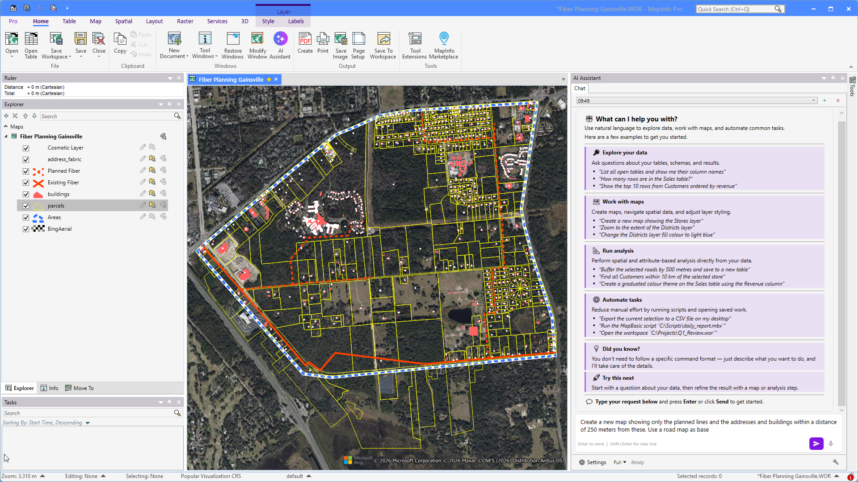Viewport: 858px width, 482px height.
Task: Hide the Existing Fiber layer
Action: point(26,183)
